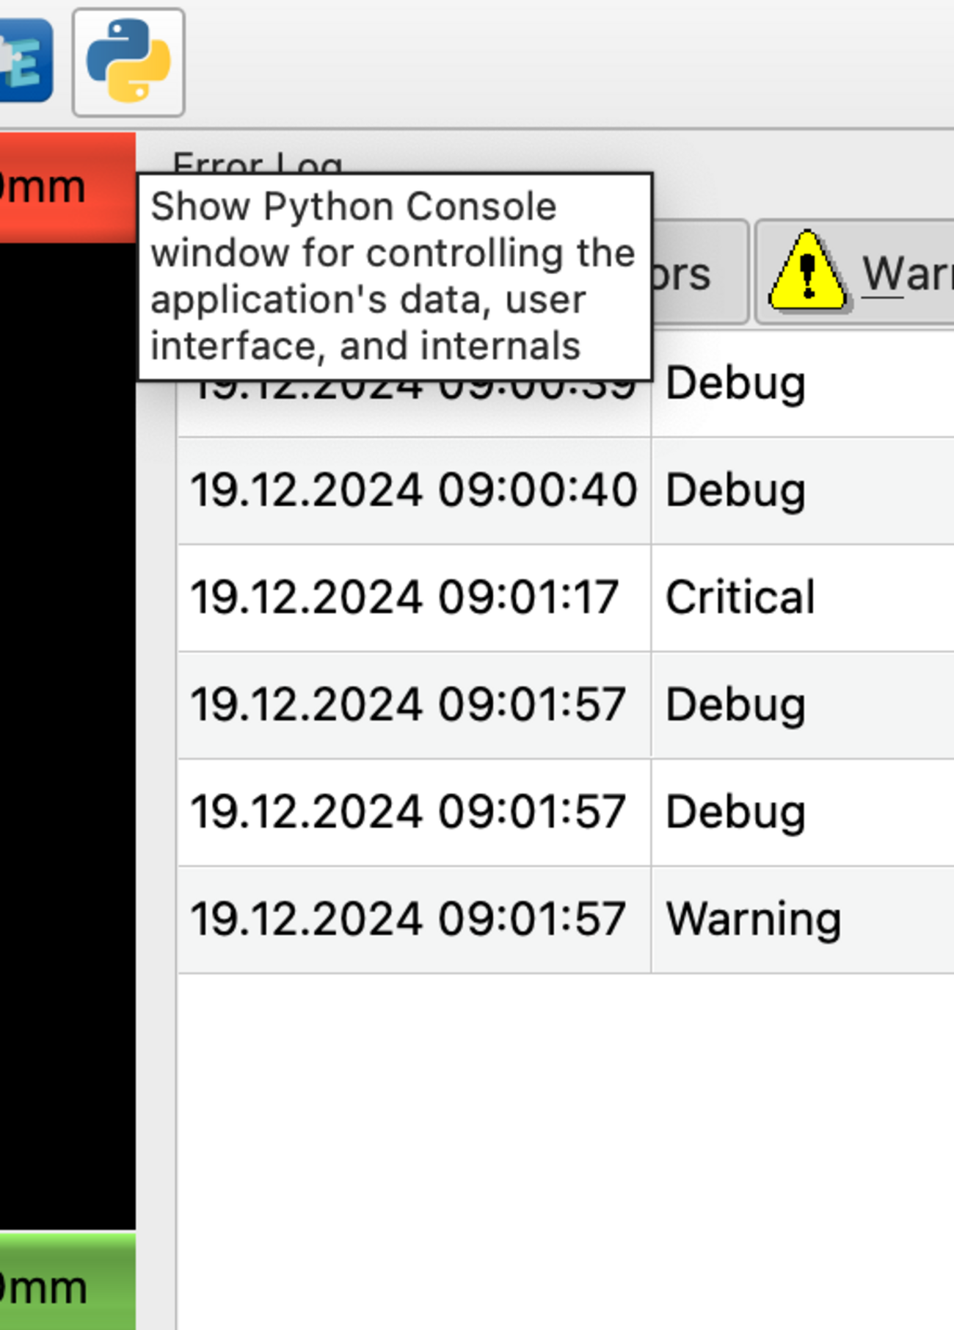
Task: Select the Debug row just above Warning
Action: tap(735, 812)
